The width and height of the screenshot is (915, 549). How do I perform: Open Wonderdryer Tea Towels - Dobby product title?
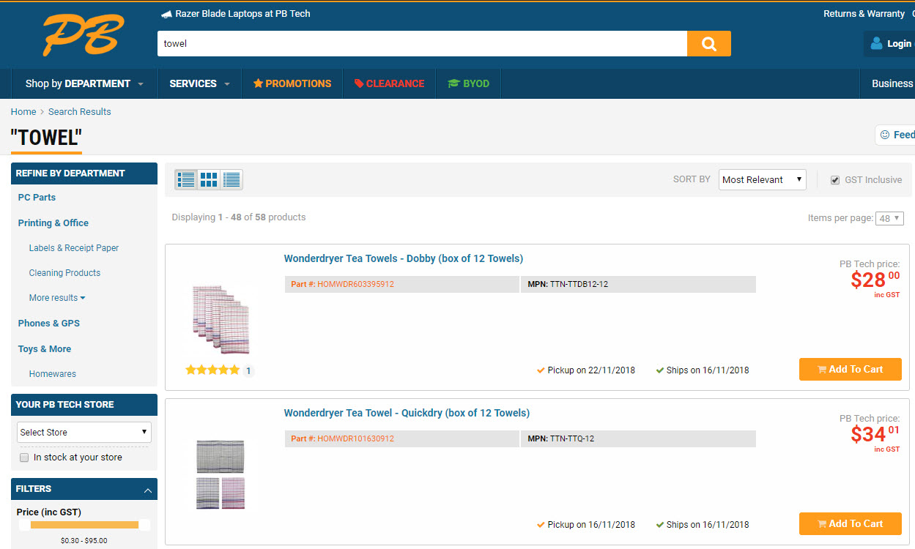point(404,258)
